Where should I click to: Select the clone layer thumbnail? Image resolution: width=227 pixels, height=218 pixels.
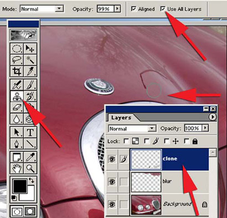146,159
